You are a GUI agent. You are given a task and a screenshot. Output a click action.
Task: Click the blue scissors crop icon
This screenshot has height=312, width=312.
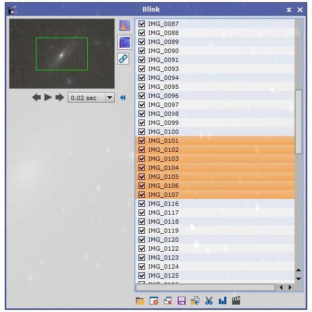209,301
